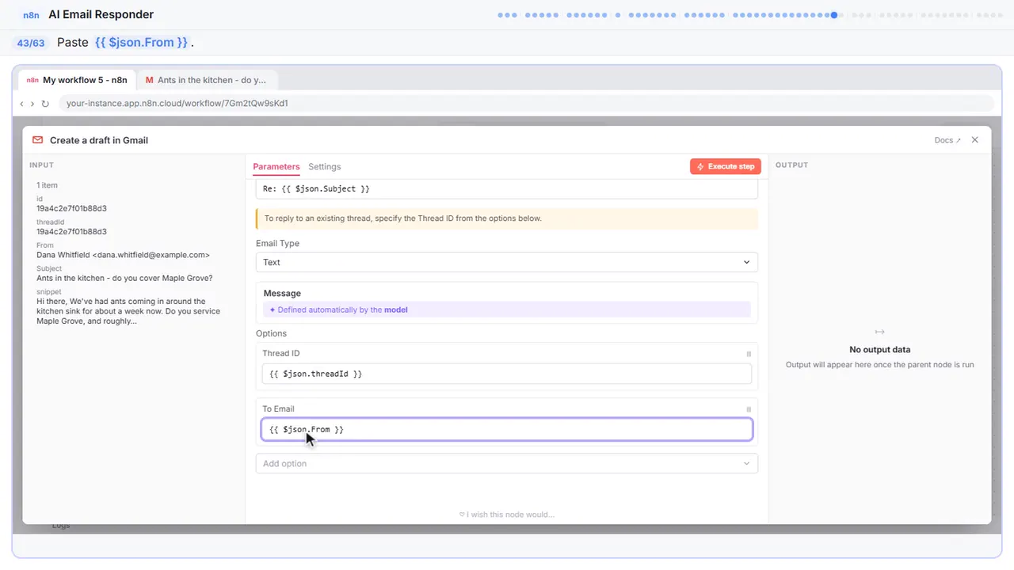Click the n8n badge beside AI Email Responder
Viewport: 1014px width, 570px height.
click(x=32, y=15)
